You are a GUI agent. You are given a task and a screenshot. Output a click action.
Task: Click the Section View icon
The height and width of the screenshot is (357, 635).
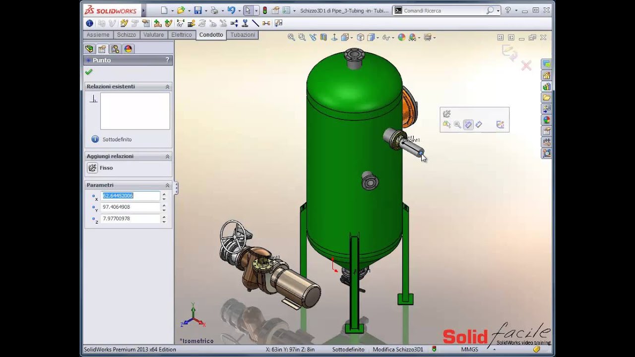pos(323,37)
